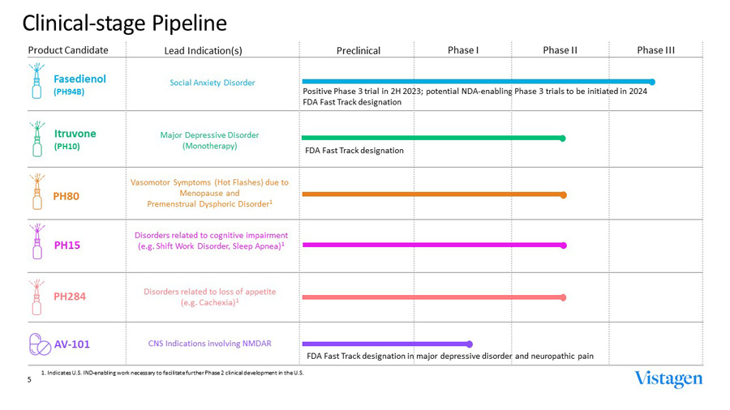
Task: Click the Itruvone green nasal spray icon
Action: click(36, 139)
